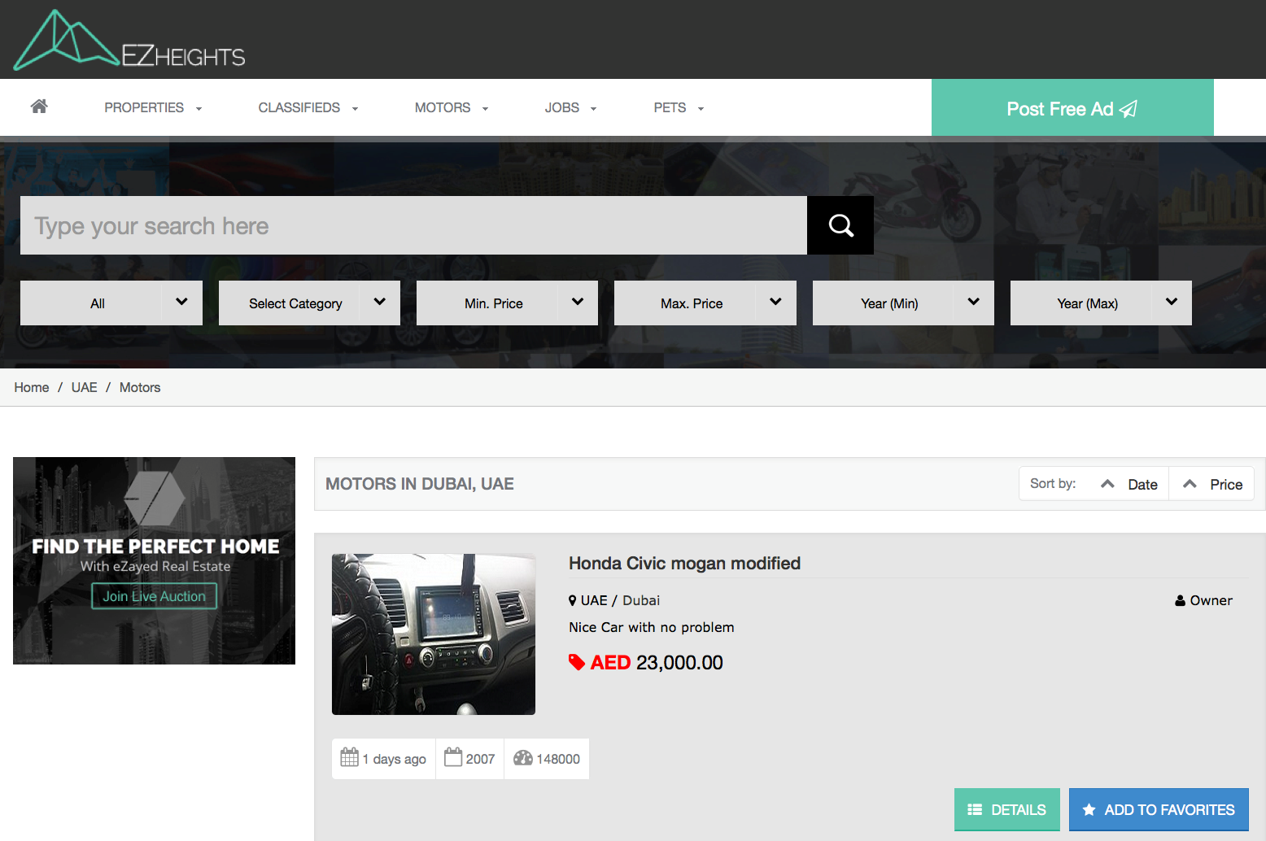This screenshot has height=841, width=1266.
Task: Click the Owner person icon
Action: [1180, 600]
